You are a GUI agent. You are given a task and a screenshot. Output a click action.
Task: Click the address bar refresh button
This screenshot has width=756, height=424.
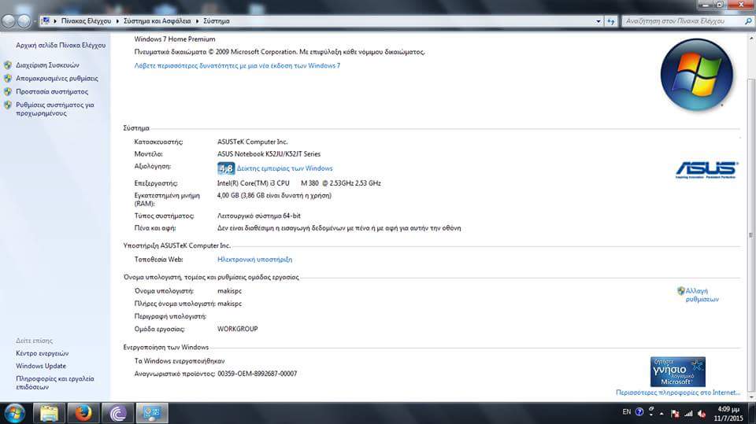click(611, 21)
